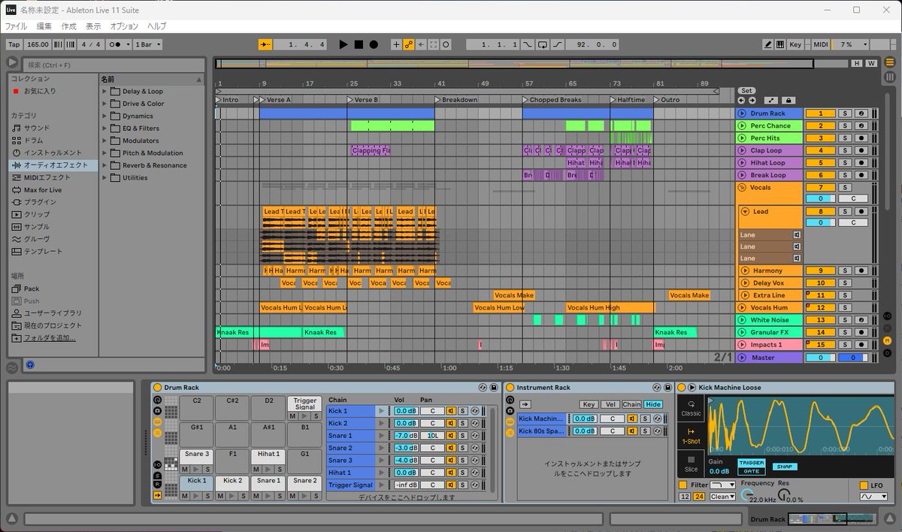Toggle Follow playback arrow button
This screenshot has height=532, width=902.
pos(265,44)
